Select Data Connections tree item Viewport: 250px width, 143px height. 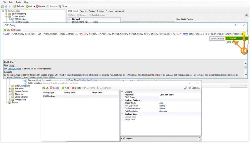click(22, 86)
